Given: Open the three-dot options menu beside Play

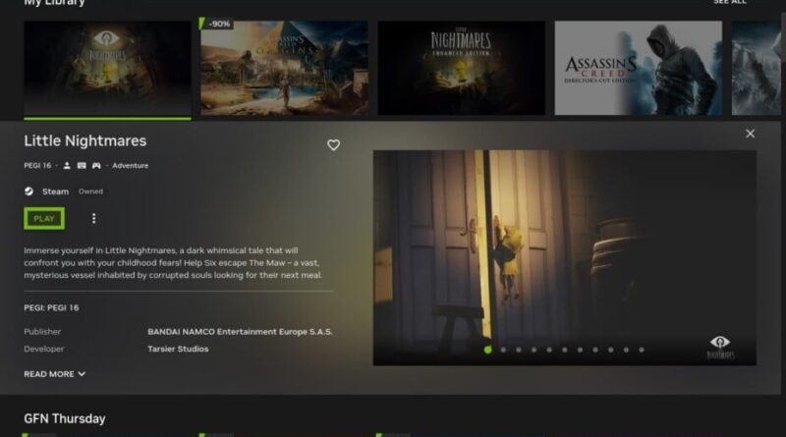Looking at the screenshot, I should (x=93, y=218).
